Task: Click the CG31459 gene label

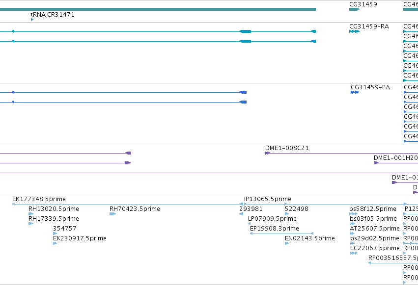Action: (x=363, y=4)
